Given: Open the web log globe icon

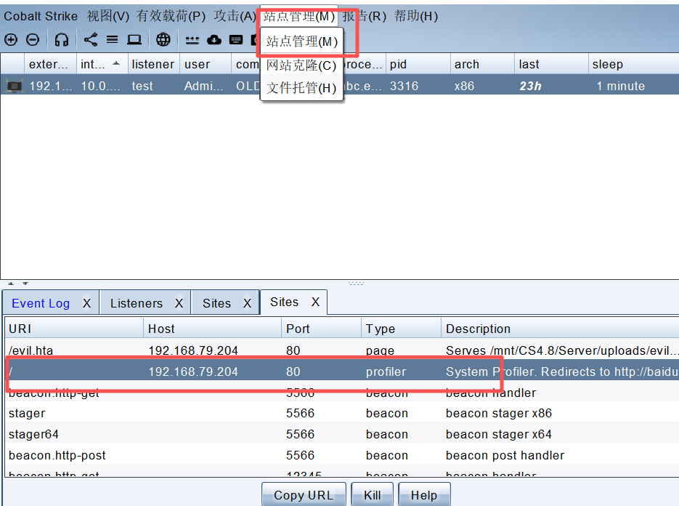Looking at the screenshot, I should point(163,40).
